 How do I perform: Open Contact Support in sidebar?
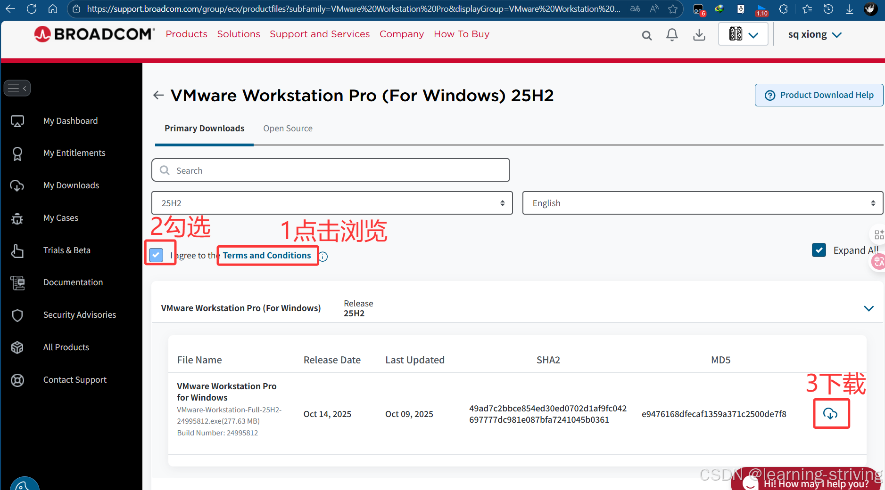pos(75,380)
